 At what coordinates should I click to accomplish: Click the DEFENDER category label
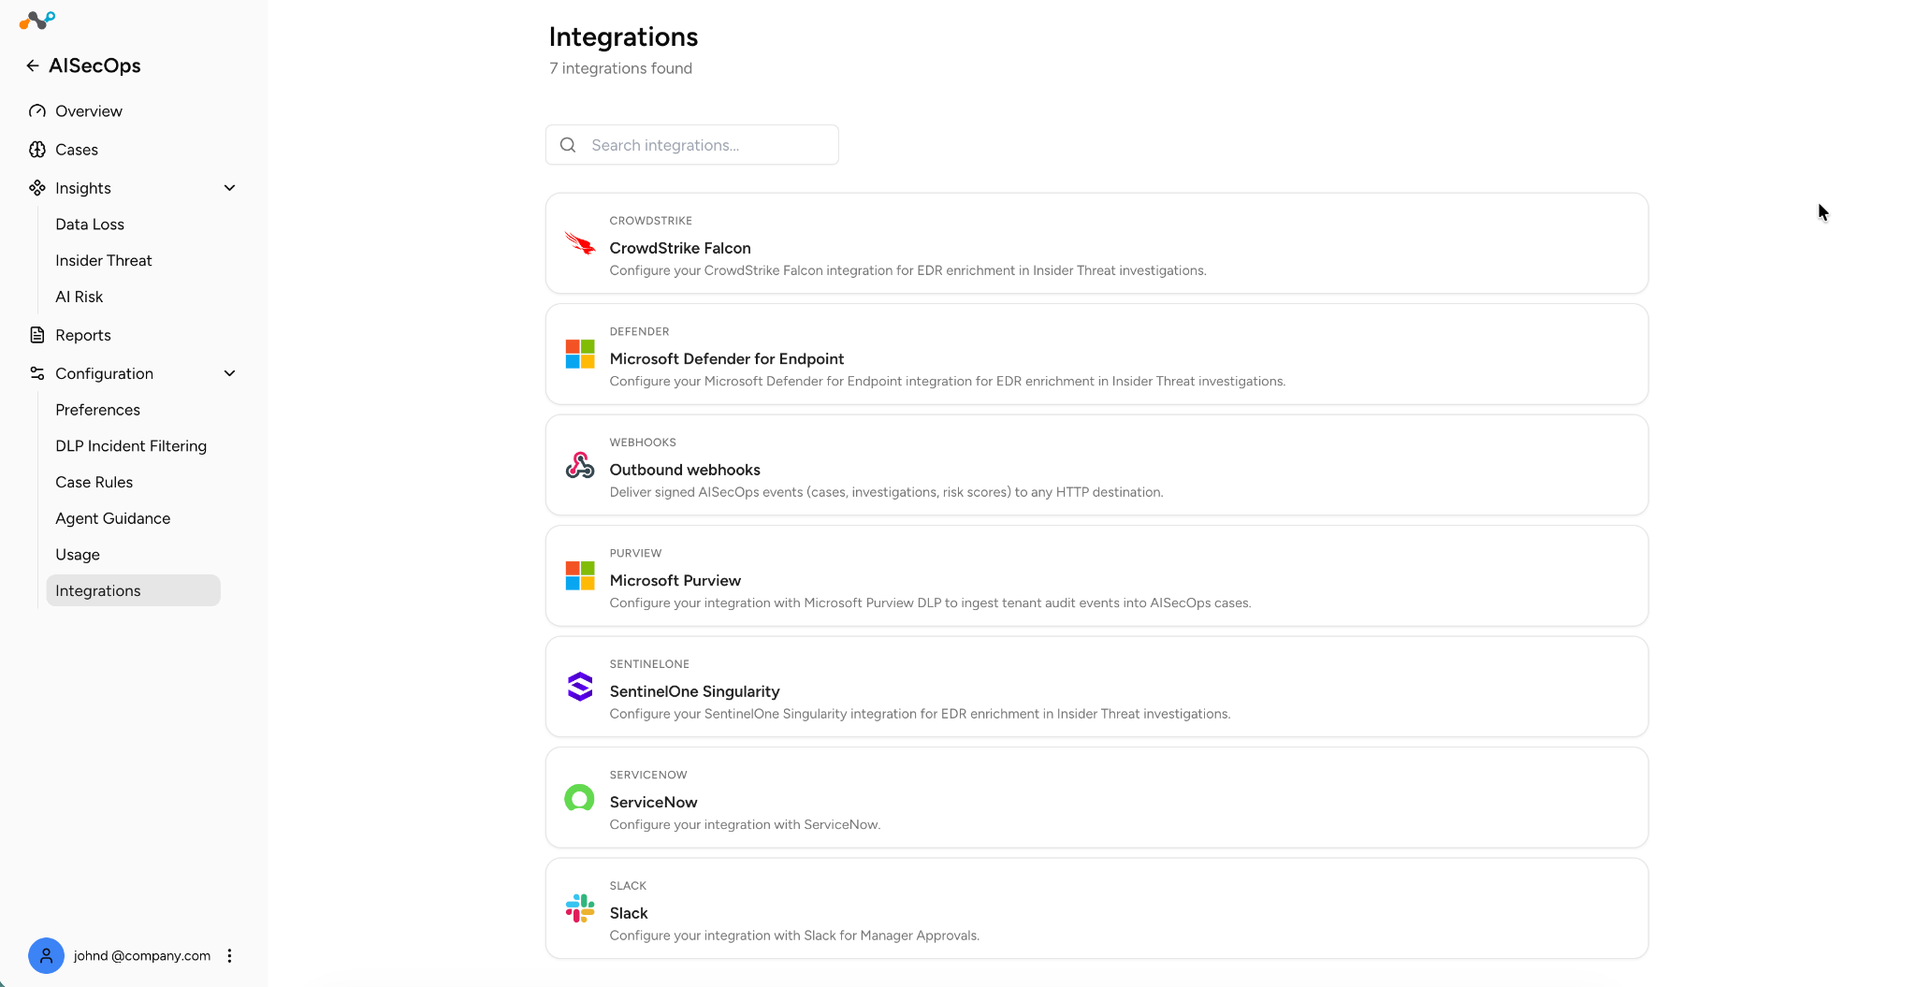[x=640, y=332]
